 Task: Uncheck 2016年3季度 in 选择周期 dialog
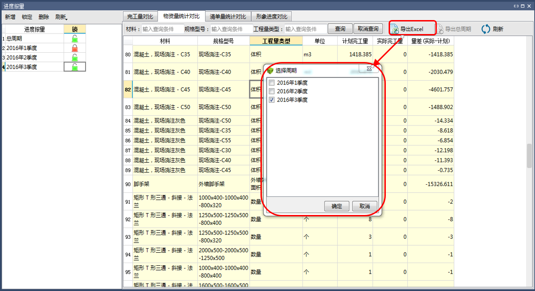272,100
